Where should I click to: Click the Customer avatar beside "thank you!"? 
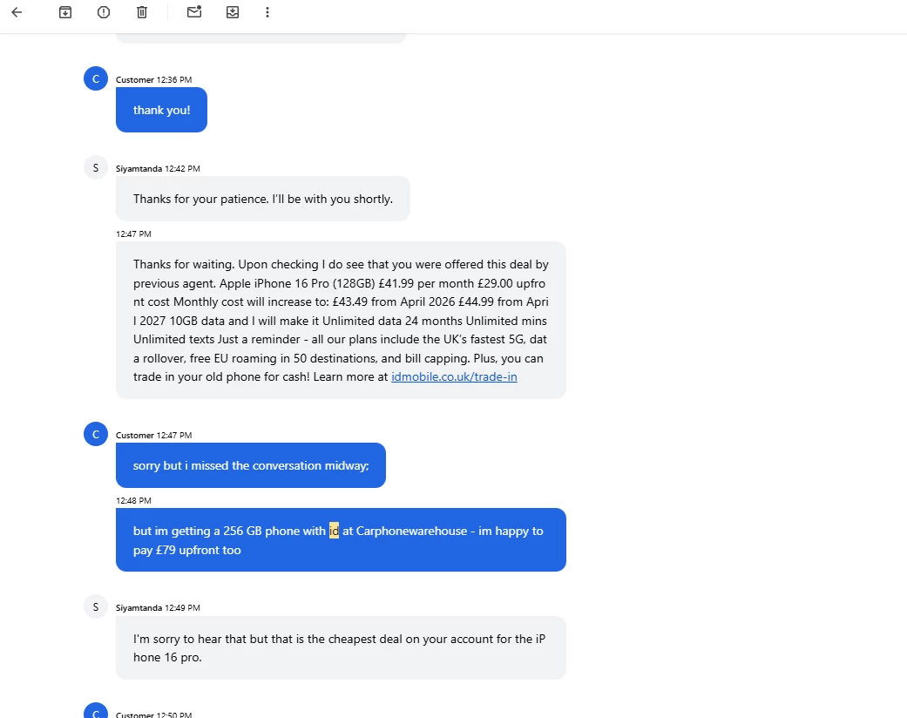[96, 78]
